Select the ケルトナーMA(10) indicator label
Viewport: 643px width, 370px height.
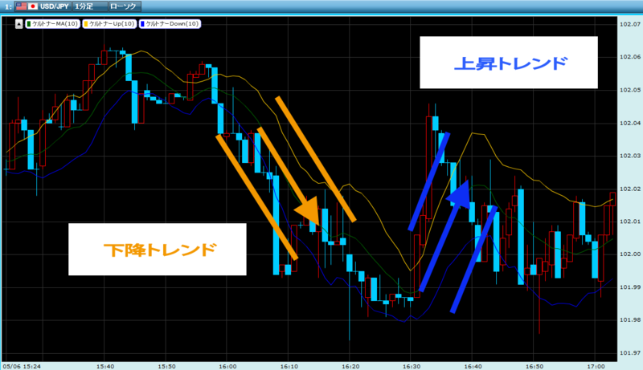[x=52, y=24]
